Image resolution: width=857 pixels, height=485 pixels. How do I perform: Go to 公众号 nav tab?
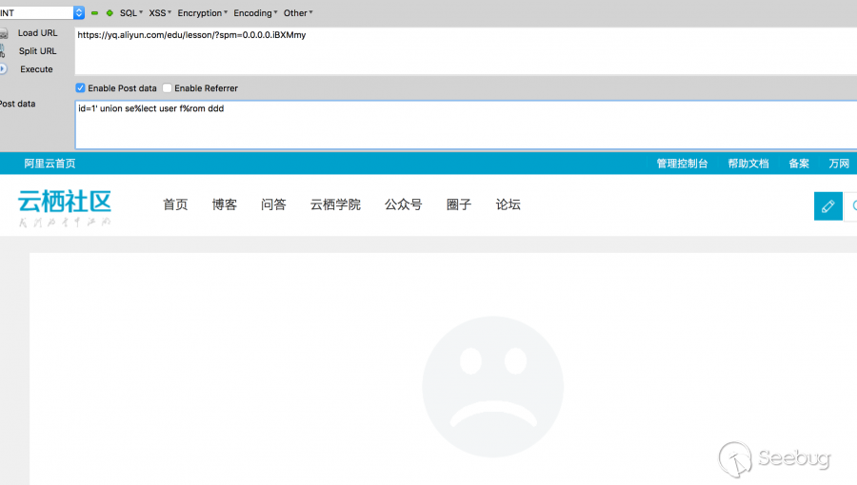coord(404,204)
